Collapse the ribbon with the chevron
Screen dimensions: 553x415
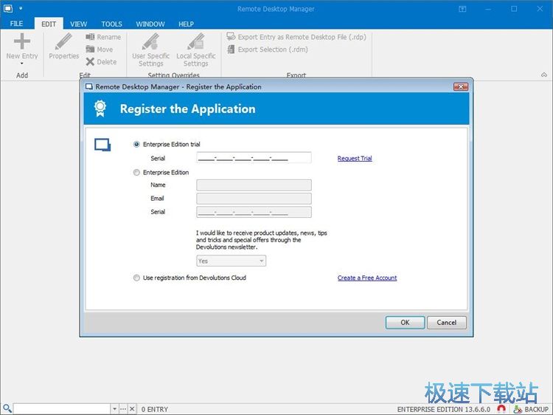click(x=544, y=75)
